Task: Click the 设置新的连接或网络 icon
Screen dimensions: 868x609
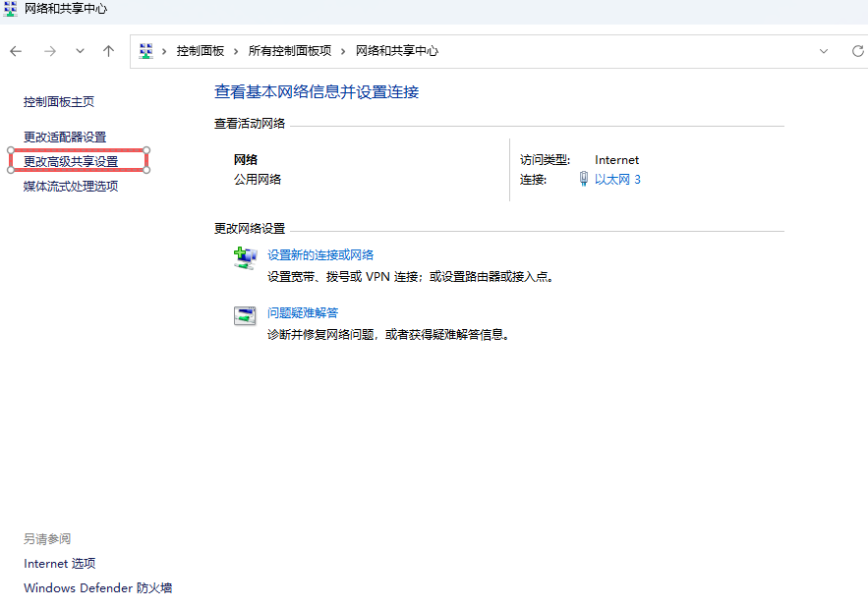Action: [245, 258]
